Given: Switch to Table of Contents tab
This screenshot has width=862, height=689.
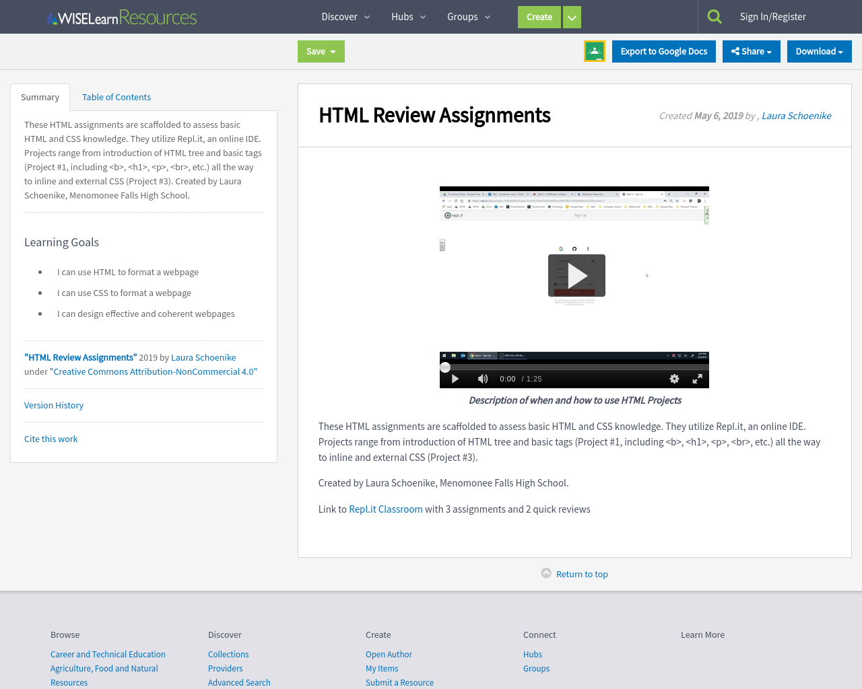Looking at the screenshot, I should 117,97.
